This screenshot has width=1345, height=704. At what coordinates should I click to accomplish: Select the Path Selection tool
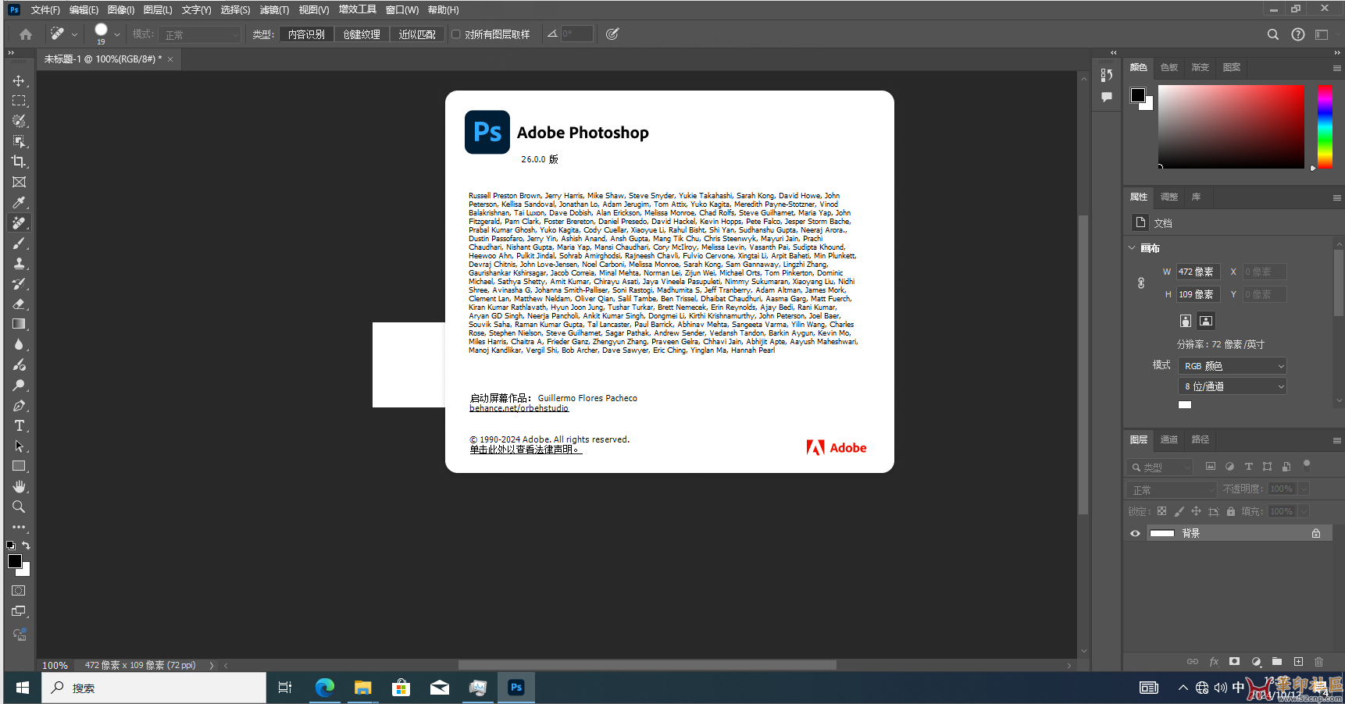[19, 446]
